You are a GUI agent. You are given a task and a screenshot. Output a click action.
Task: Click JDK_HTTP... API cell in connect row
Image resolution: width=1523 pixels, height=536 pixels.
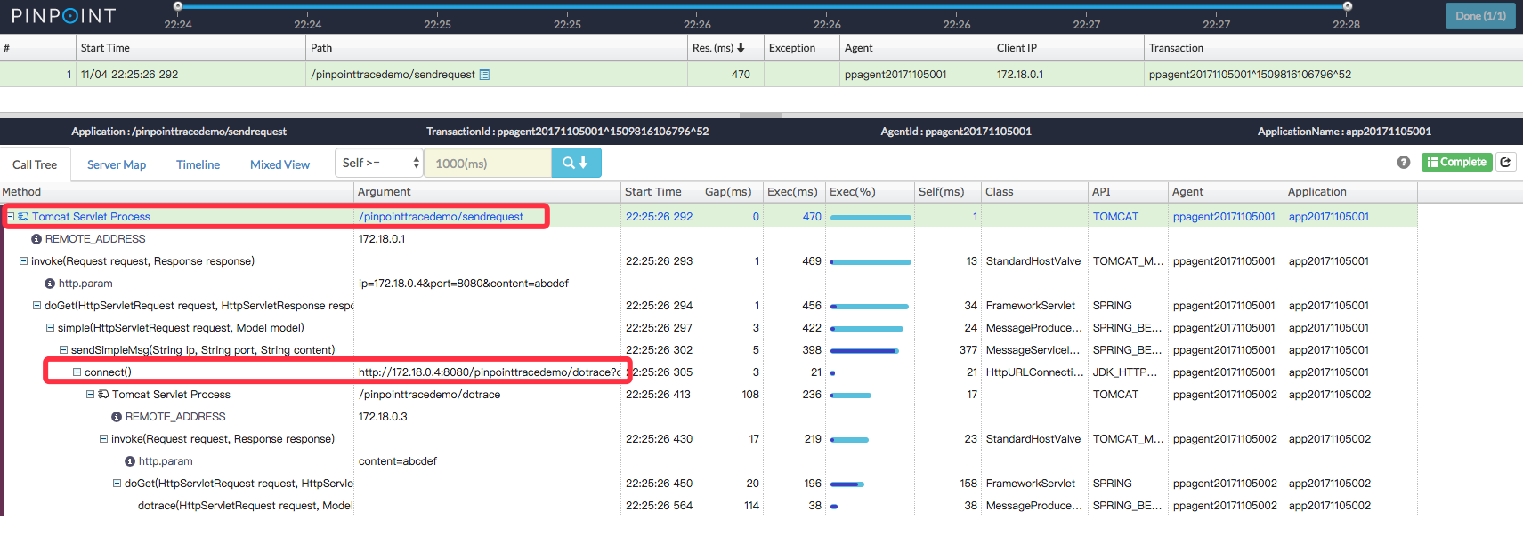[1125, 372]
